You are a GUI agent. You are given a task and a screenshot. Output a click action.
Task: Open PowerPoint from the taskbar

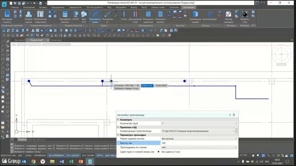(x=81, y=161)
